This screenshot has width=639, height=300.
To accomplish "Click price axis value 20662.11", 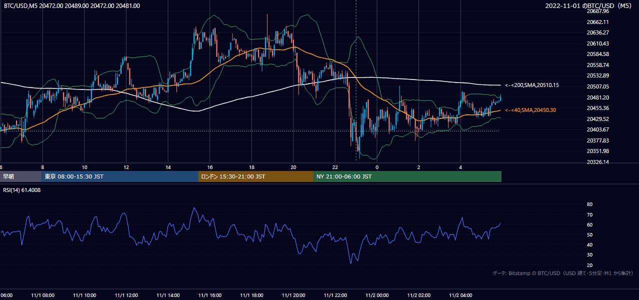I will [x=598, y=22].
